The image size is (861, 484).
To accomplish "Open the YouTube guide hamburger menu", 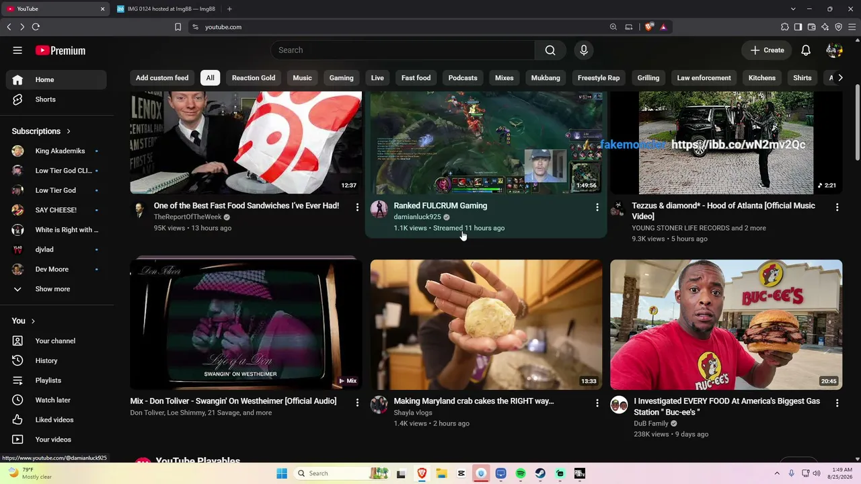I will pos(17,50).
